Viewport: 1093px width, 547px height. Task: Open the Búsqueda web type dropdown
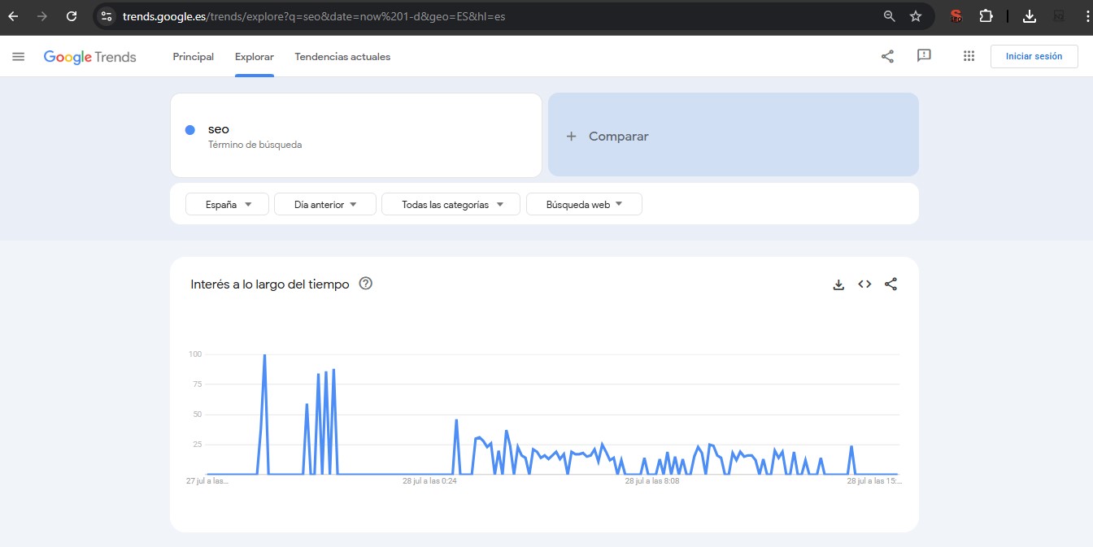coord(584,205)
